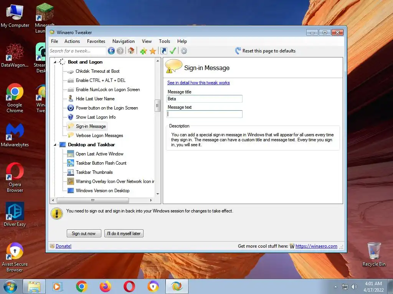Open settings gear icon in toolbar
393x294 pixels.
point(184,51)
